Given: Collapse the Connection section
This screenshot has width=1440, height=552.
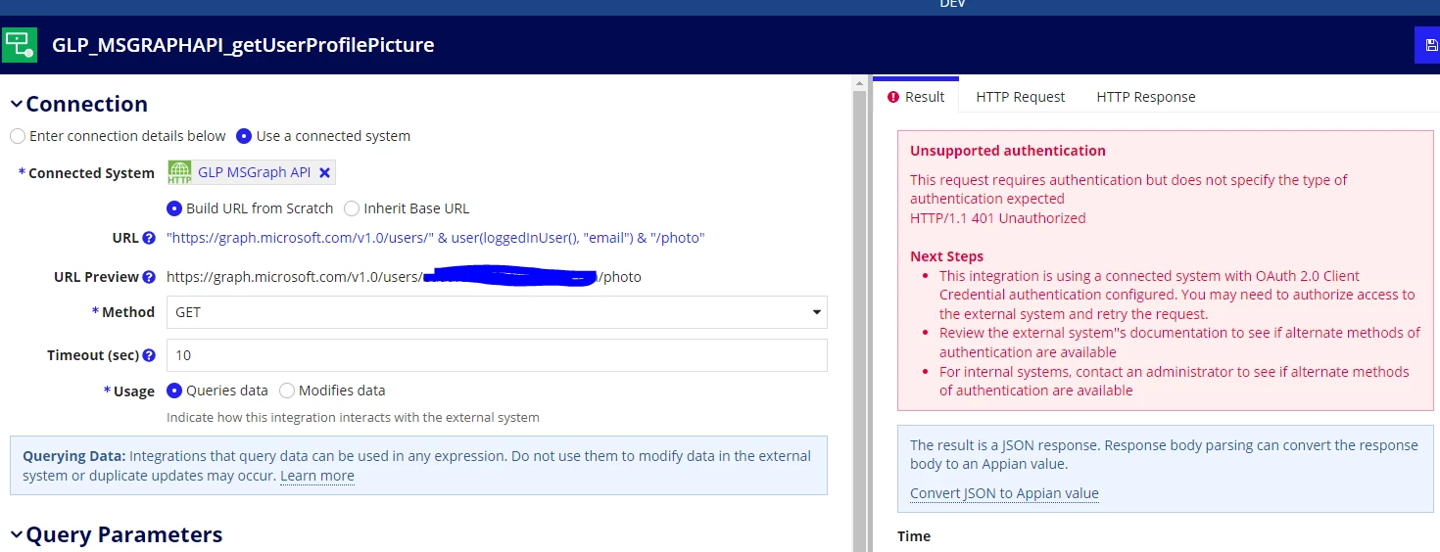Looking at the screenshot, I should coord(17,104).
